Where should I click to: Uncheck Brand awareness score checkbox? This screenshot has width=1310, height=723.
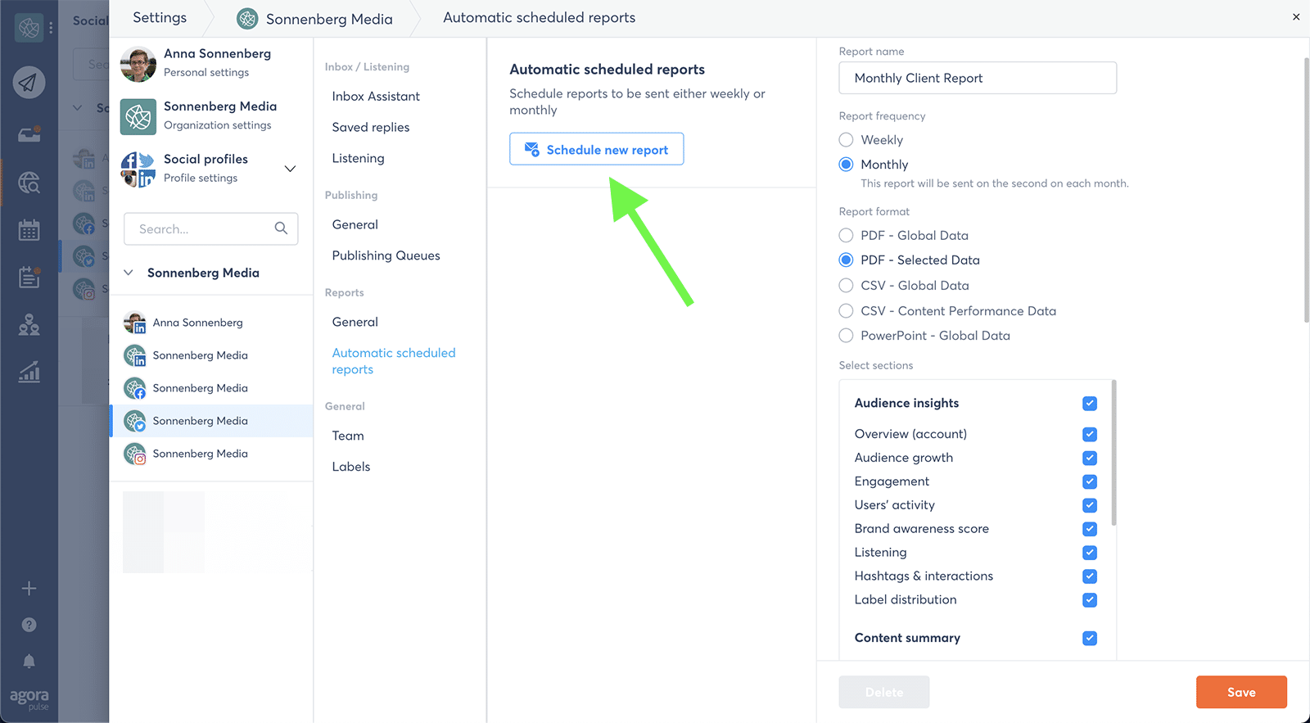[1089, 529]
